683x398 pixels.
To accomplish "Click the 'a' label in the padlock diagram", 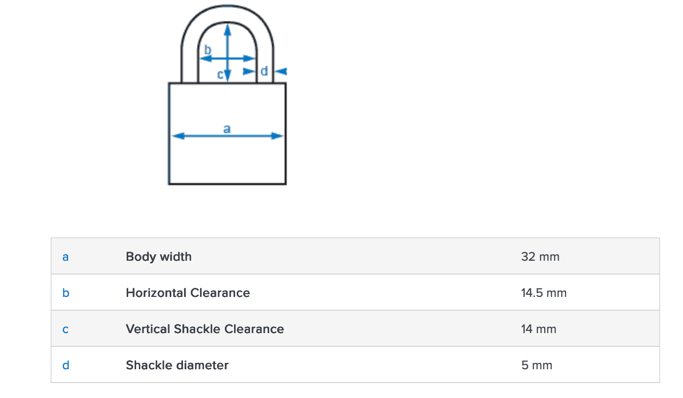I will (227, 128).
